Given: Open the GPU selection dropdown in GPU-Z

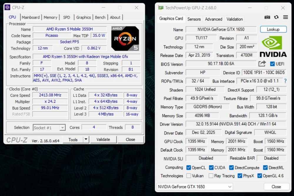Looking at the screenshot, I should [195, 187].
